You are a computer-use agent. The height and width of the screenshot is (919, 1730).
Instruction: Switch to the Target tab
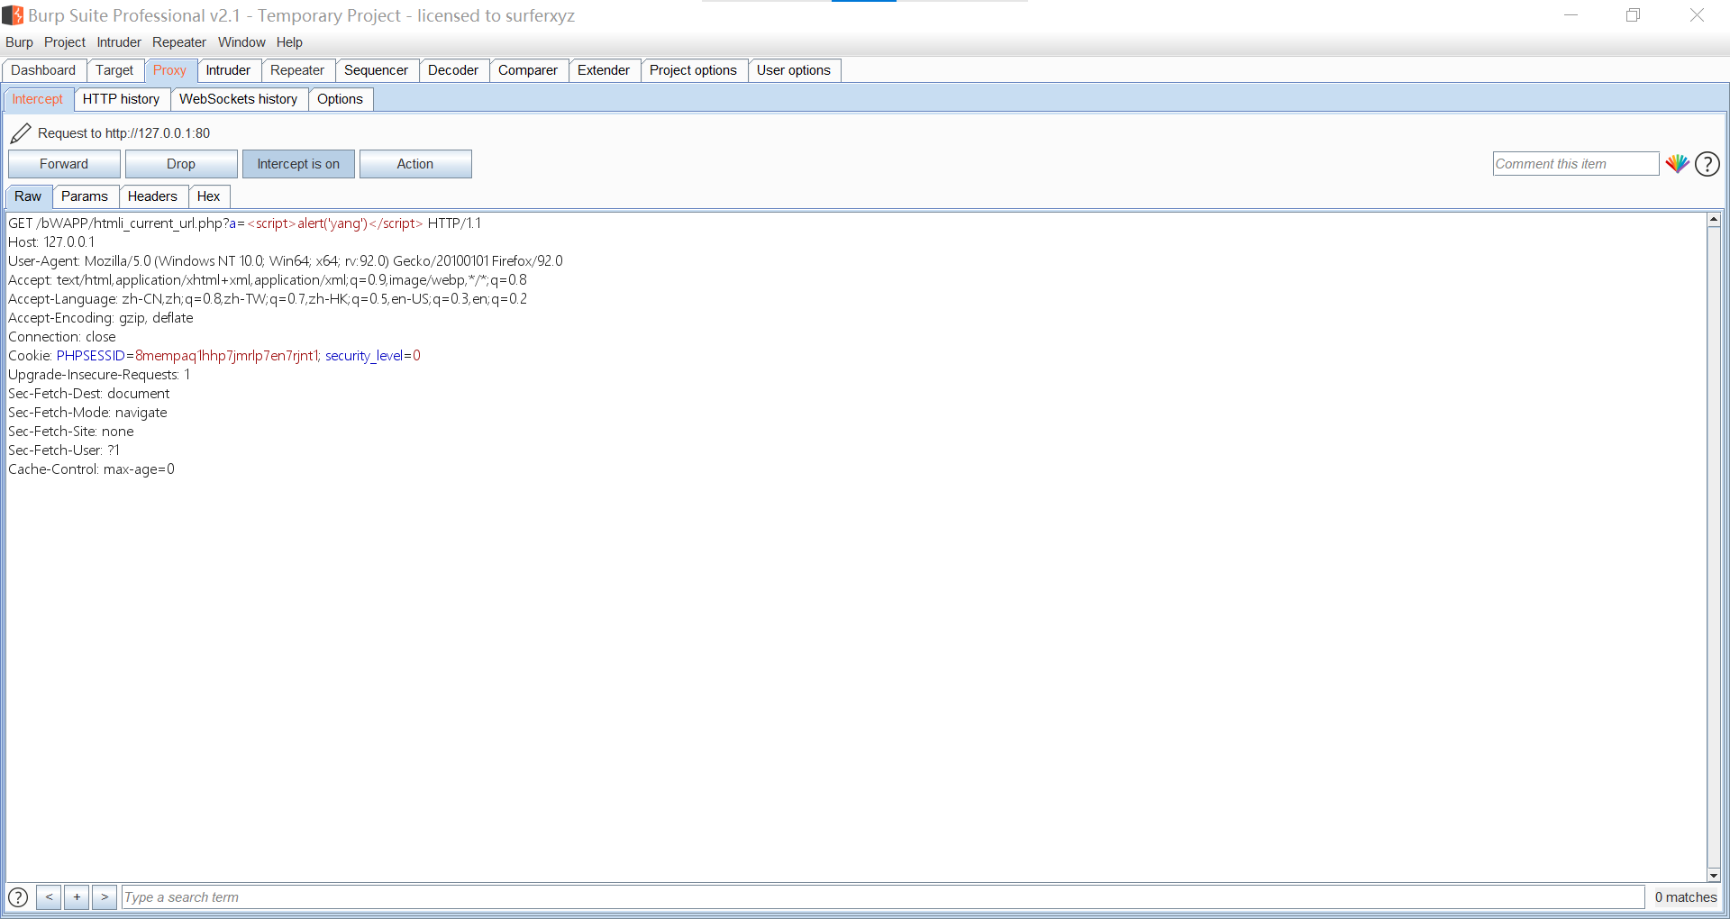click(x=114, y=70)
